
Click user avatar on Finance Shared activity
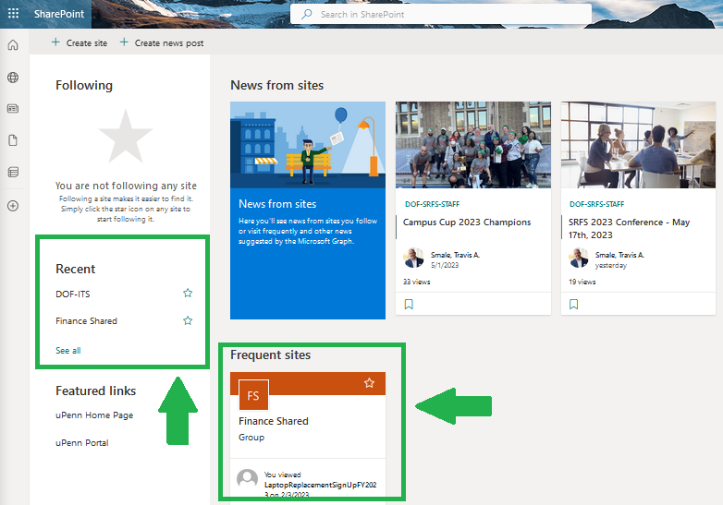click(247, 479)
